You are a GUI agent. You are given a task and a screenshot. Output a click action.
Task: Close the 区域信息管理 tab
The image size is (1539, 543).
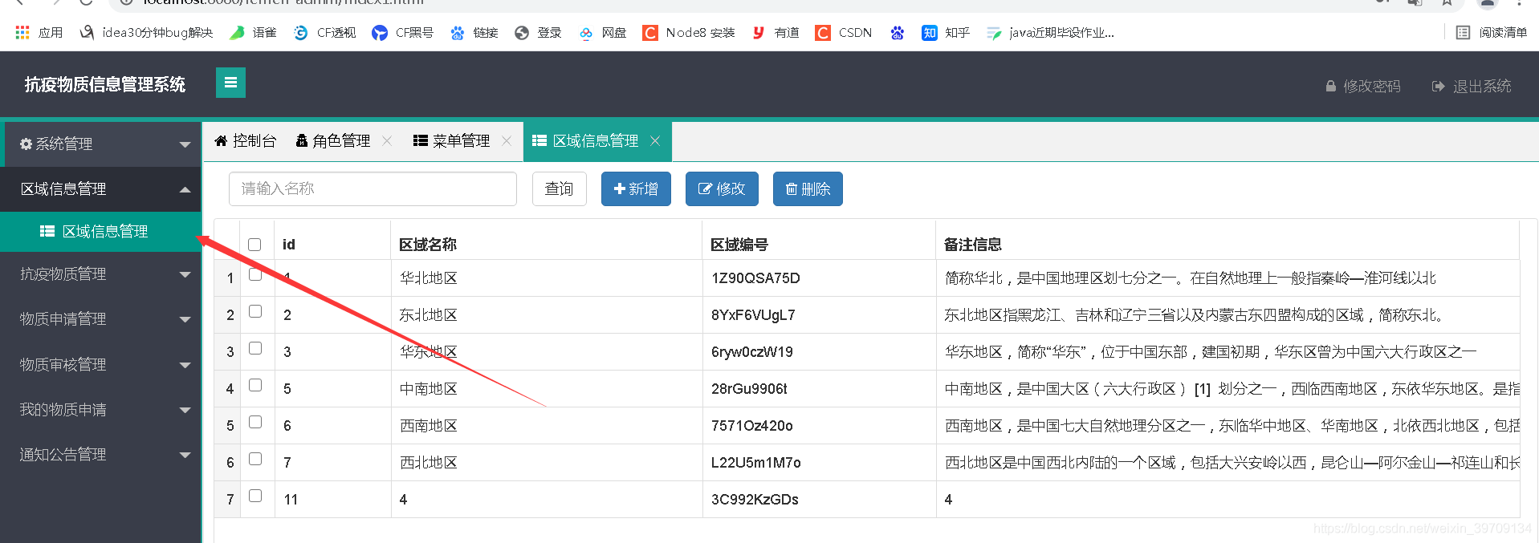pyautogui.click(x=655, y=140)
